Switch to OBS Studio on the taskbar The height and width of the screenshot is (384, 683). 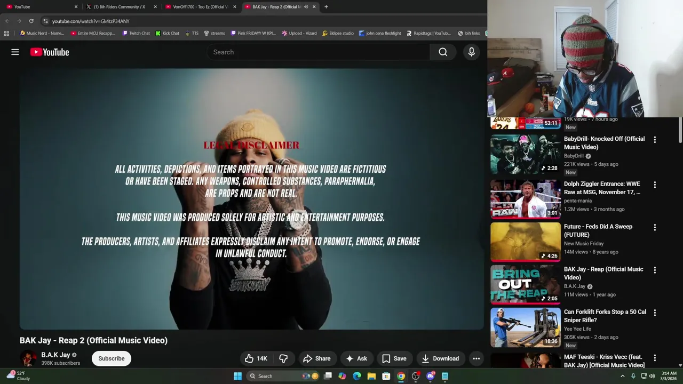(416, 376)
